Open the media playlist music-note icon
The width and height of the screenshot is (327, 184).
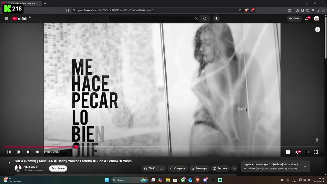(298, 10)
